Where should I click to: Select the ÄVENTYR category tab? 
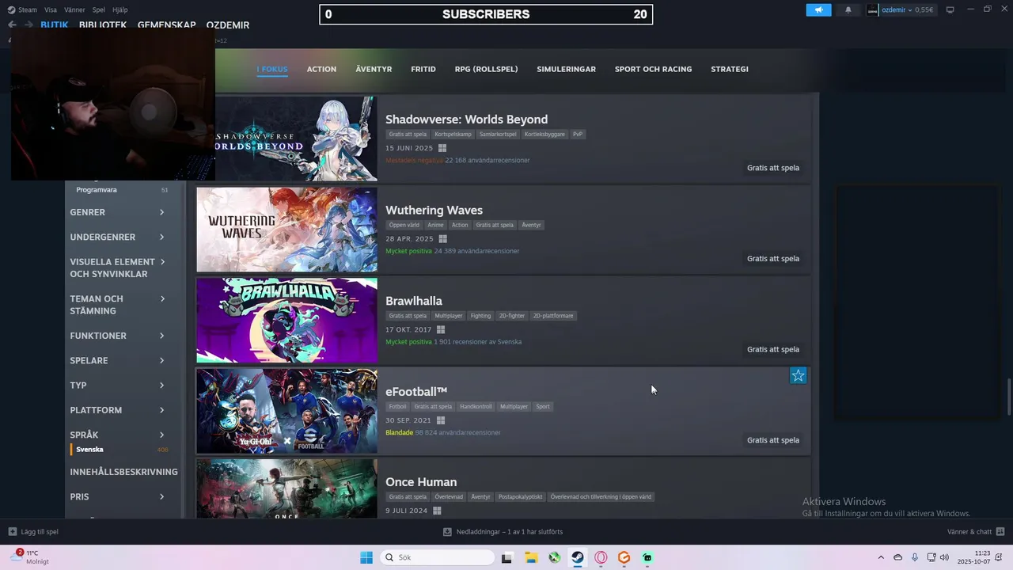tap(374, 69)
